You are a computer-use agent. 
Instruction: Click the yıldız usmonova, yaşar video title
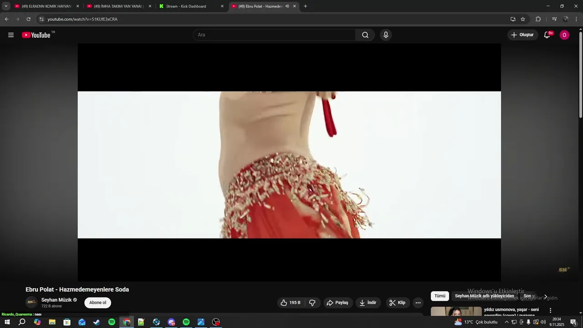click(x=511, y=312)
